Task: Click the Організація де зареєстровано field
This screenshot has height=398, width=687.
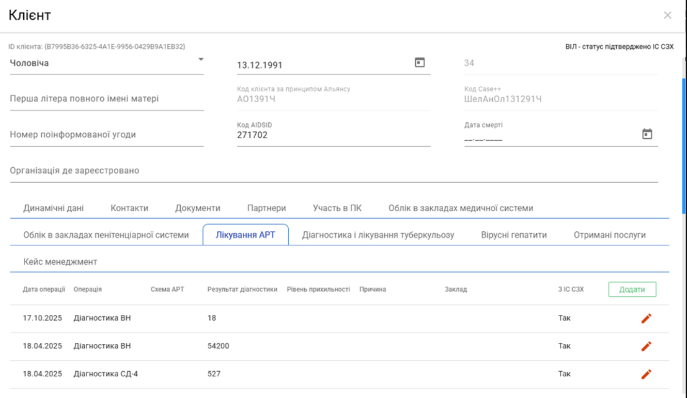Action: pyautogui.click(x=334, y=171)
